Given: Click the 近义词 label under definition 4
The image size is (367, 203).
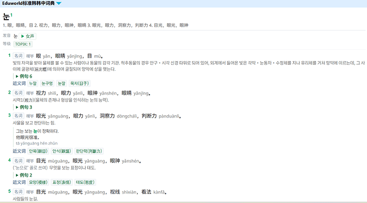Looking at the screenshot, I should [x=19, y=182].
